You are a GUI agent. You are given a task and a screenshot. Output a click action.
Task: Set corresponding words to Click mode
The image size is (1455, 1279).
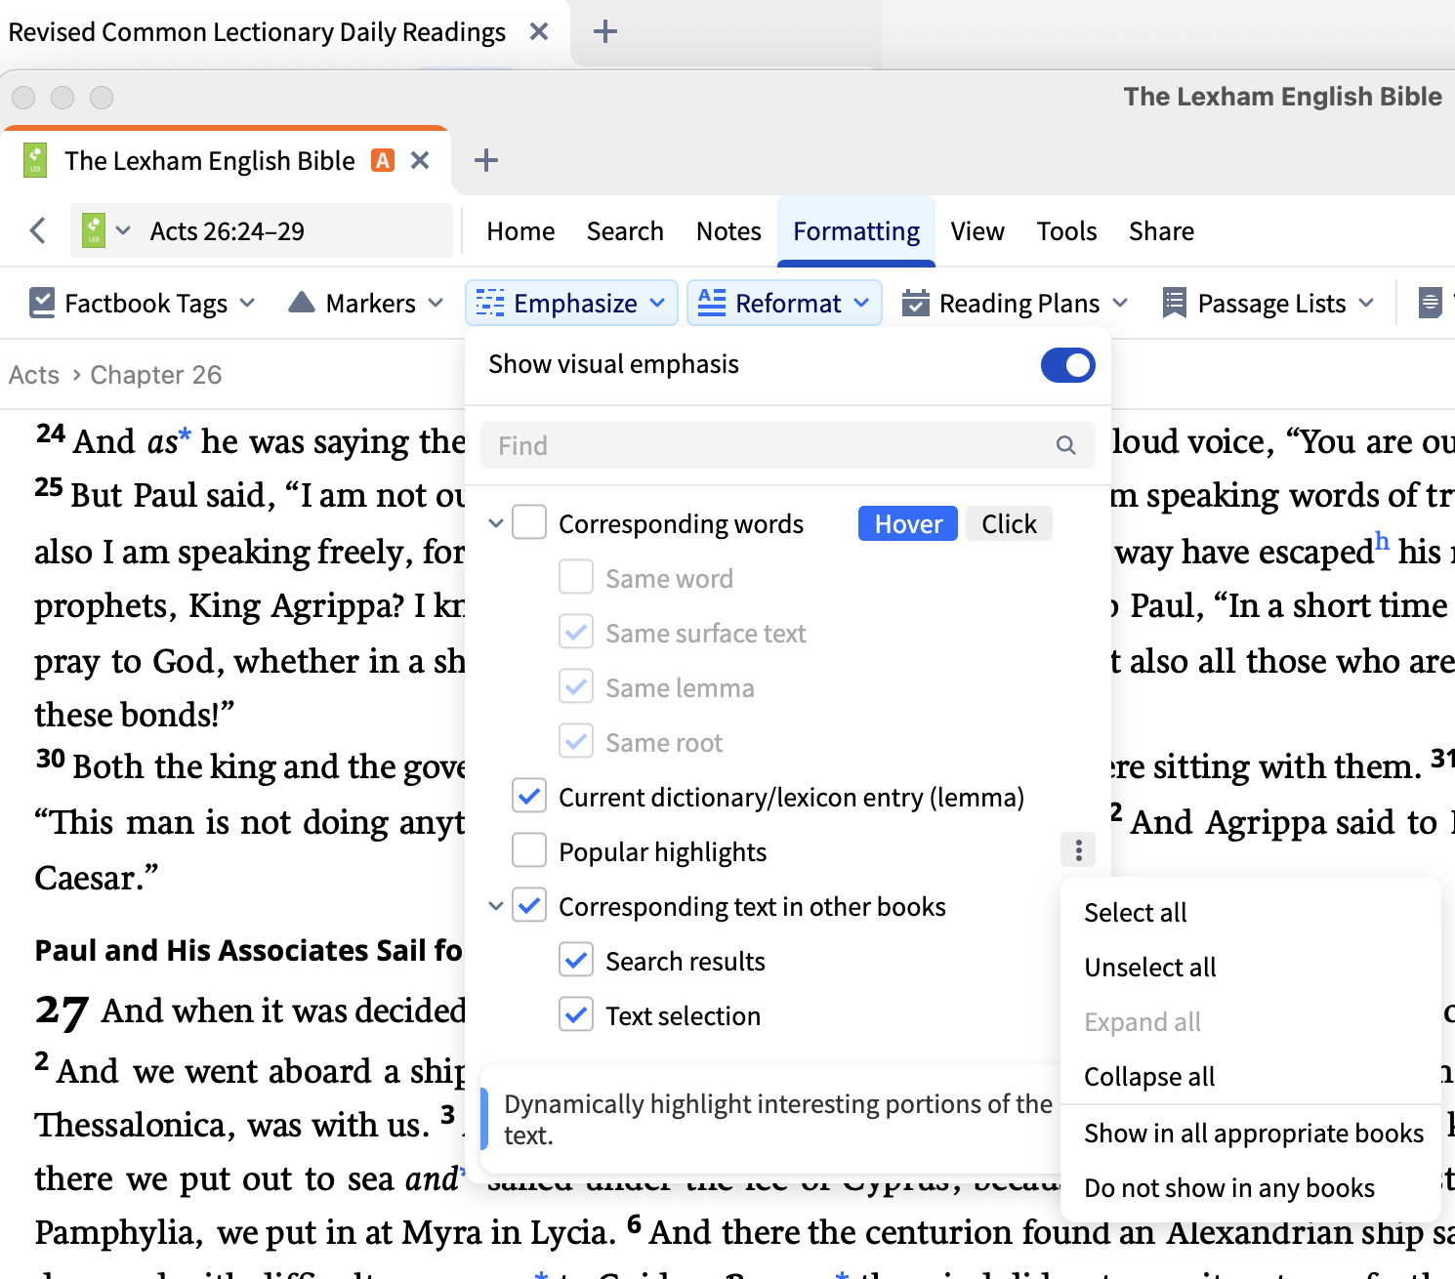coord(1009,523)
